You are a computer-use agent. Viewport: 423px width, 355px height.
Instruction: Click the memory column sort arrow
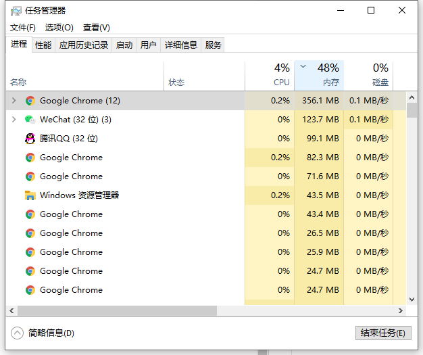[x=303, y=67]
